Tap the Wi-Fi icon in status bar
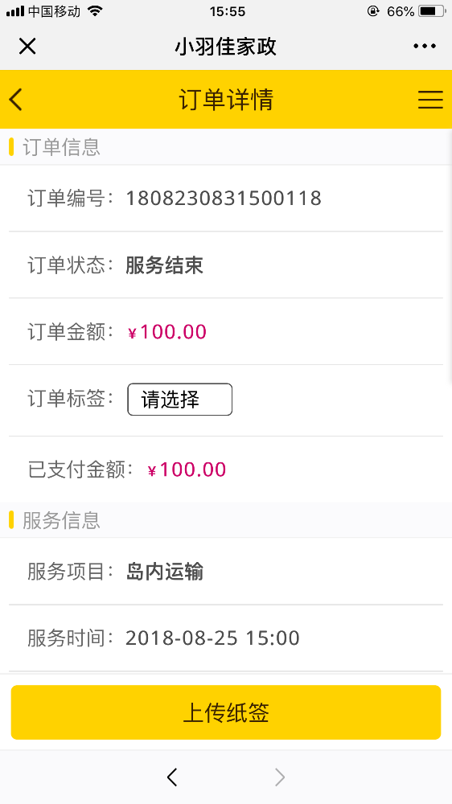This screenshot has width=452, height=804. (95, 10)
